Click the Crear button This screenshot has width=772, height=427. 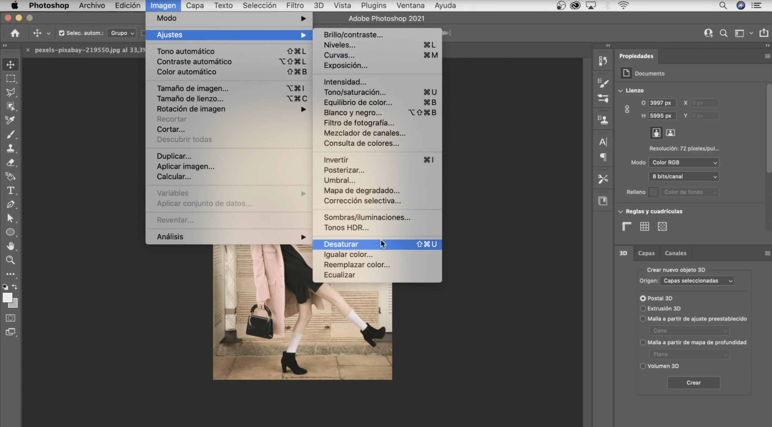click(694, 382)
